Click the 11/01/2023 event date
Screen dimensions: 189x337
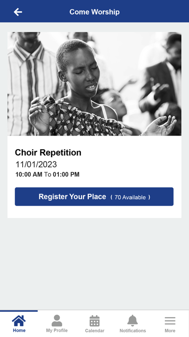click(36, 165)
